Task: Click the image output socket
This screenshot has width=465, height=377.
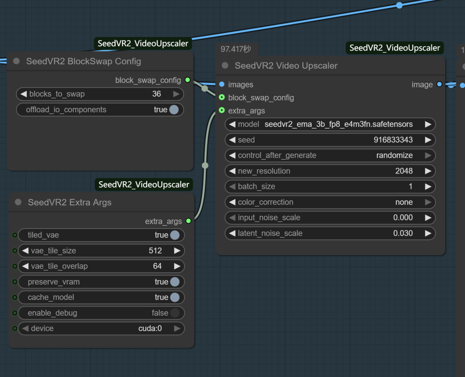Action: 440,84
